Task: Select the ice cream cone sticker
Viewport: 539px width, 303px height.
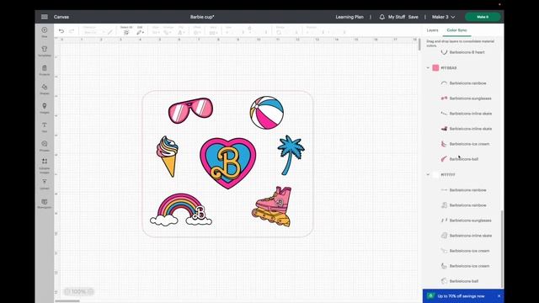Action: (x=168, y=157)
